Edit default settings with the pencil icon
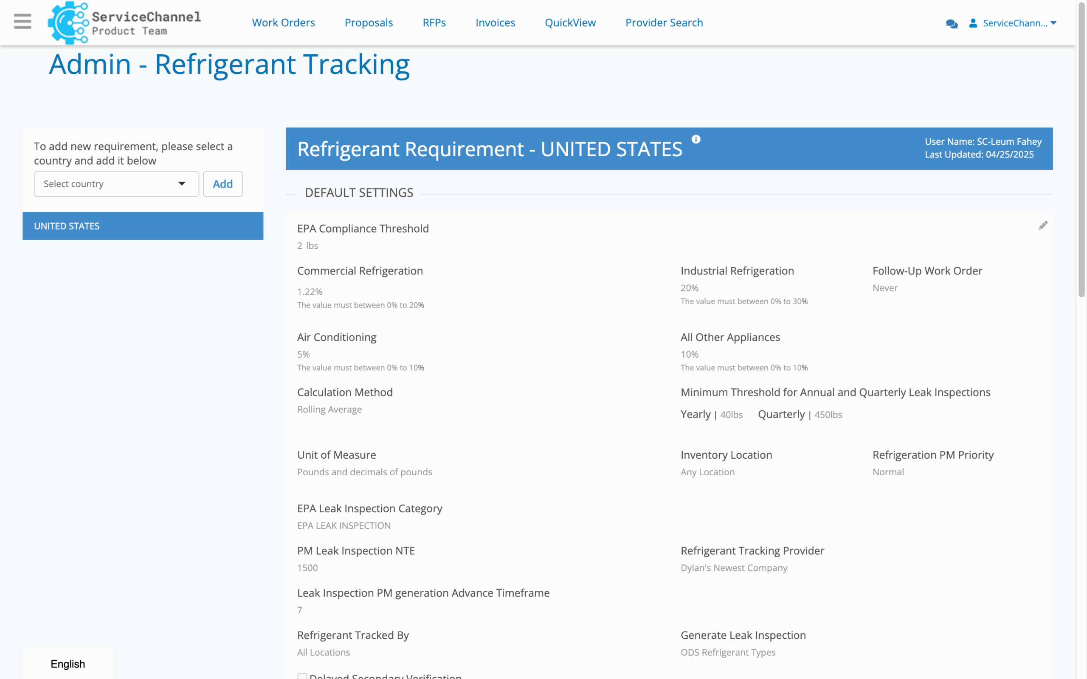Screen dimensions: 1087x679 [1043, 225]
